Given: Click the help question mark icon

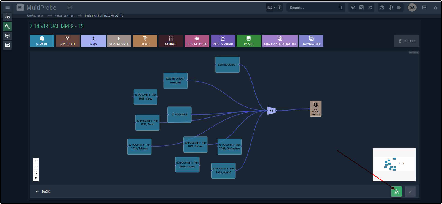Looking at the screenshot, I should pyautogui.click(x=382, y=8).
